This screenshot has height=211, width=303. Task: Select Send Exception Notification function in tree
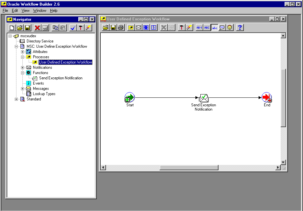pyautogui.click(x=61, y=78)
